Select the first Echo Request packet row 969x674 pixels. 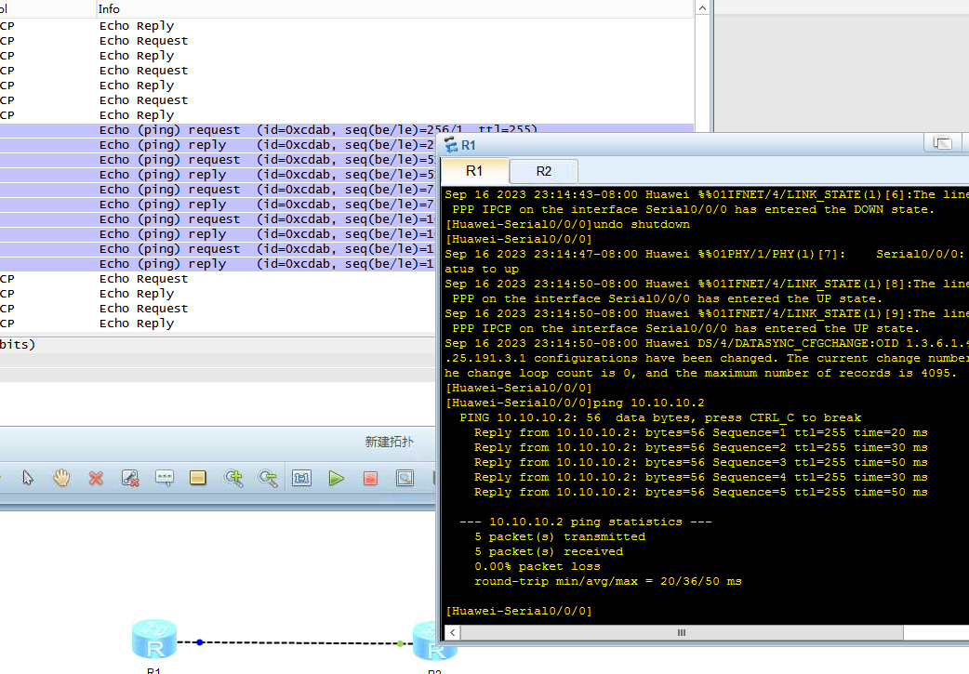click(x=347, y=41)
